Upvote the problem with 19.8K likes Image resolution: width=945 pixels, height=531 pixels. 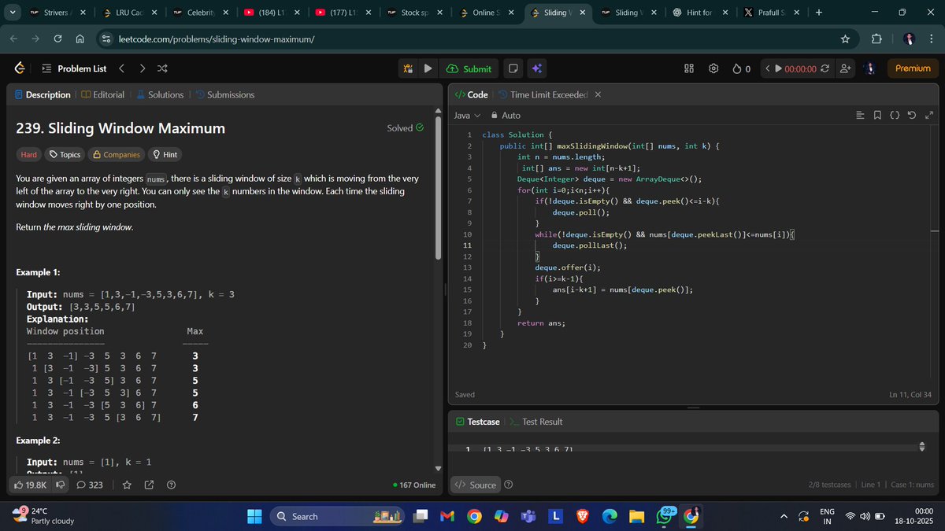tap(31, 485)
